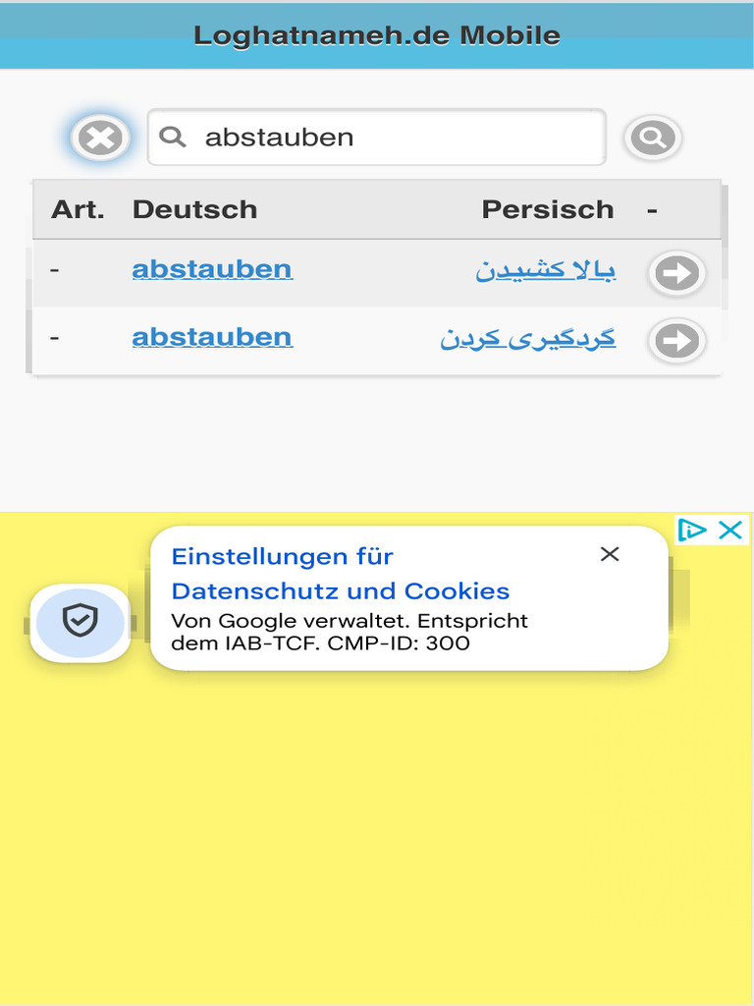Dismiss the Datenschutz und Cookies popup
This screenshot has height=1006, width=754.
(x=610, y=554)
